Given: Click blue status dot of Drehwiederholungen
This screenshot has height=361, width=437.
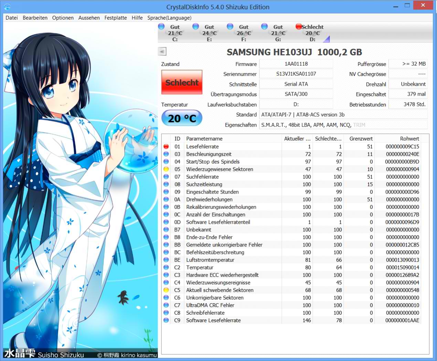Looking at the screenshot, I should (166, 199).
